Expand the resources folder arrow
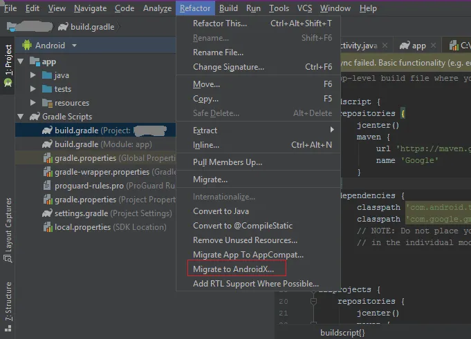The width and height of the screenshot is (471, 339). pyautogui.click(x=33, y=102)
